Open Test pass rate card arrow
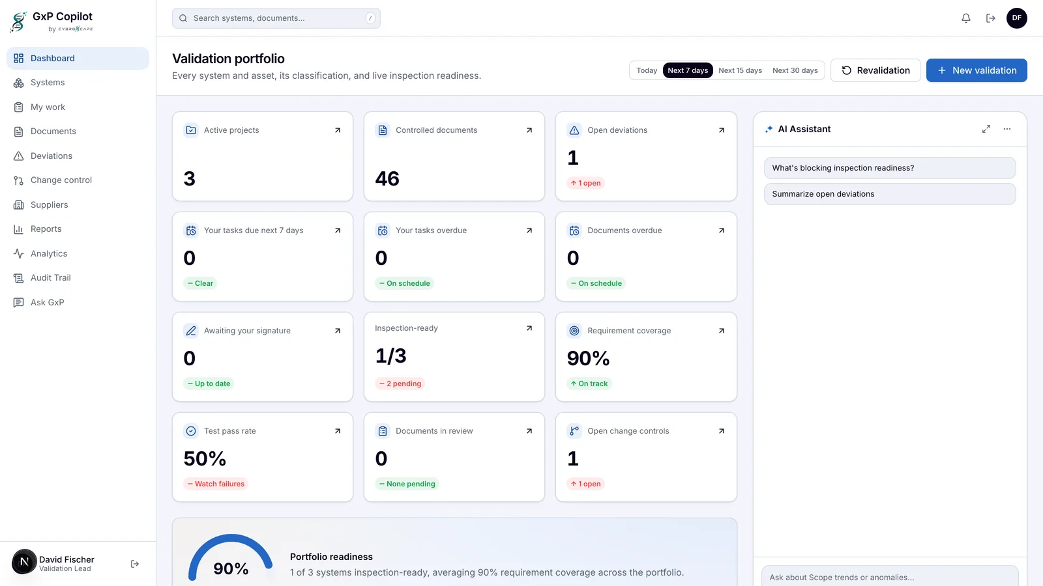 (338, 431)
